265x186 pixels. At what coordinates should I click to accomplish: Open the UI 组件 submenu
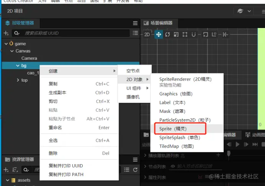tap(134, 88)
